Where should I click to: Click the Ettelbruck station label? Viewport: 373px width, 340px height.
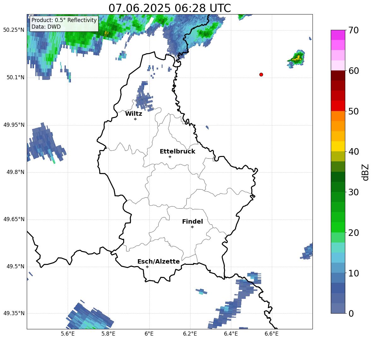pyautogui.click(x=177, y=152)
